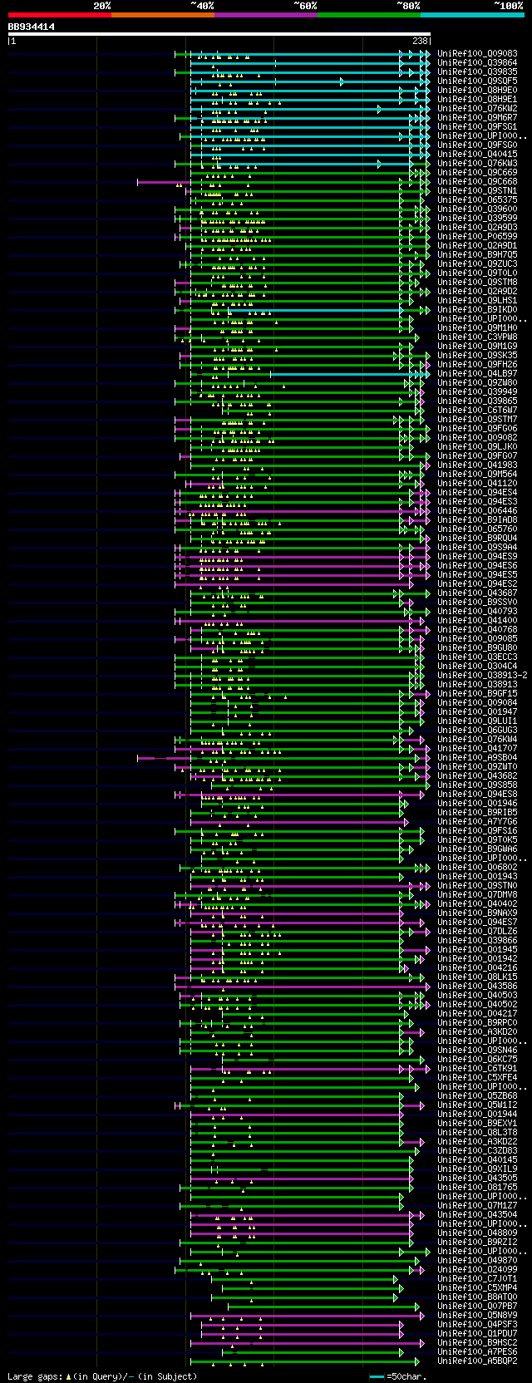Select hit label UniRef100_Q43687
Image resolution: width=532 pixels, height=1383 pixels.
click(477, 593)
